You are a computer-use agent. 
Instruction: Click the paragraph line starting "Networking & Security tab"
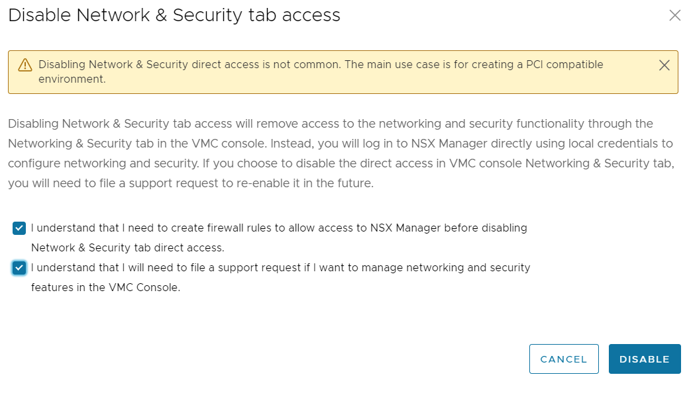click(x=340, y=144)
